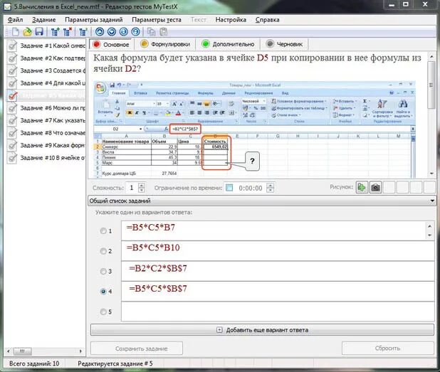Open the Задание menu

pyautogui.click(x=43, y=20)
